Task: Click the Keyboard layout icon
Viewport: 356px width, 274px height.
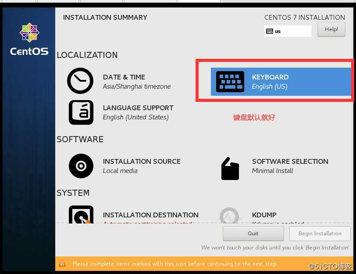Action: point(230,82)
